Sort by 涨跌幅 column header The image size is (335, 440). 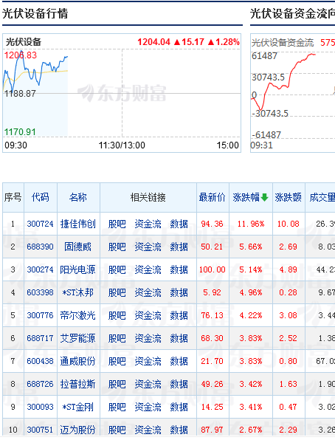(x=250, y=197)
